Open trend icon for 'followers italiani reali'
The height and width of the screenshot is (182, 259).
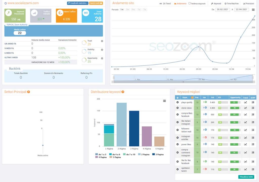246,130
